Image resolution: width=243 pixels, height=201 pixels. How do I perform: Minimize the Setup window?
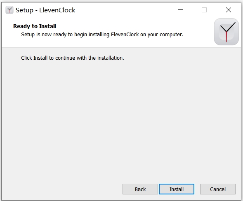click(180, 10)
